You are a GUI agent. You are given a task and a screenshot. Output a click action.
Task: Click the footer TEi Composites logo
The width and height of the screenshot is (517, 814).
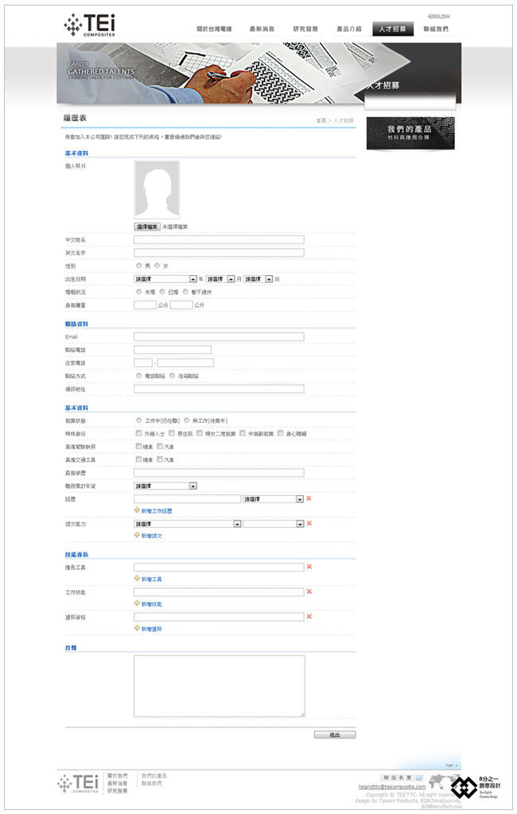78,783
